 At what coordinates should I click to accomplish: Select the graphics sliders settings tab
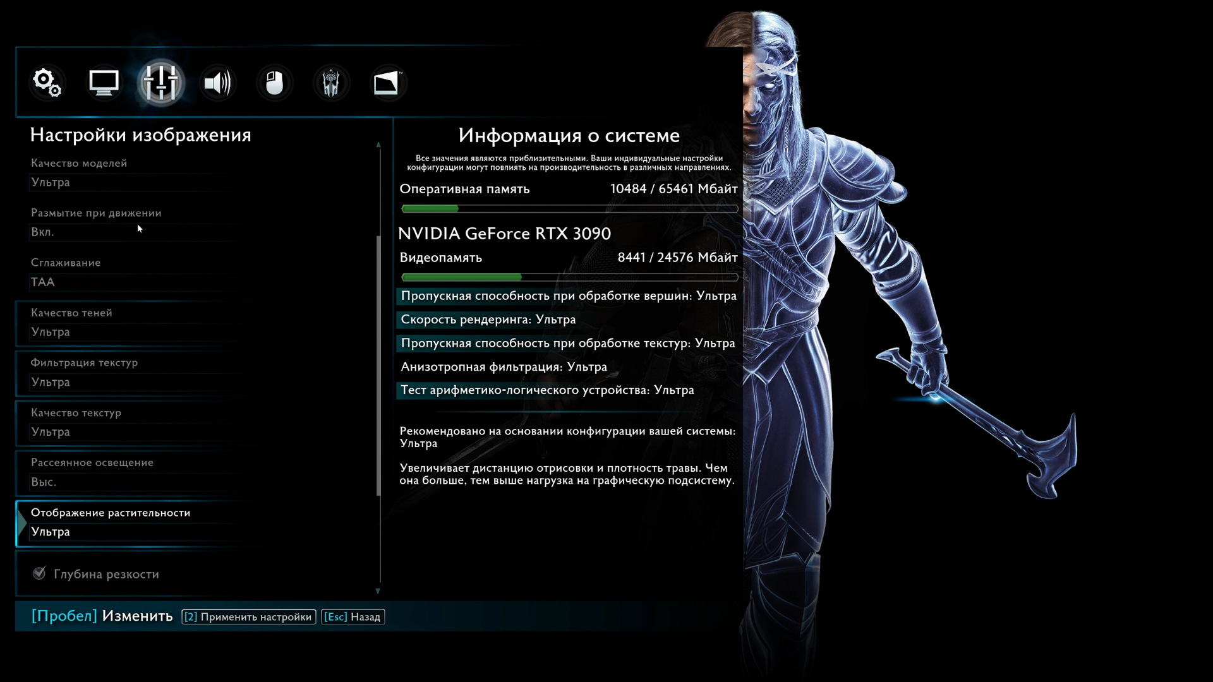coord(160,83)
